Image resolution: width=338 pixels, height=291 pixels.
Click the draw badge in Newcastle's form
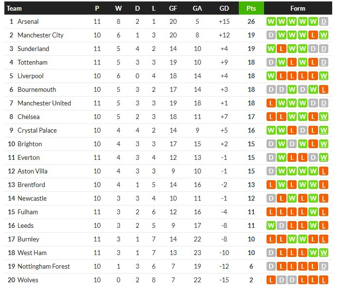pyautogui.click(x=271, y=198)
